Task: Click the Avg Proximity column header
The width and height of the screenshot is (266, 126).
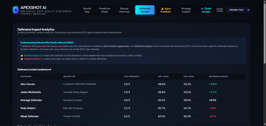Action: point(132,76)
